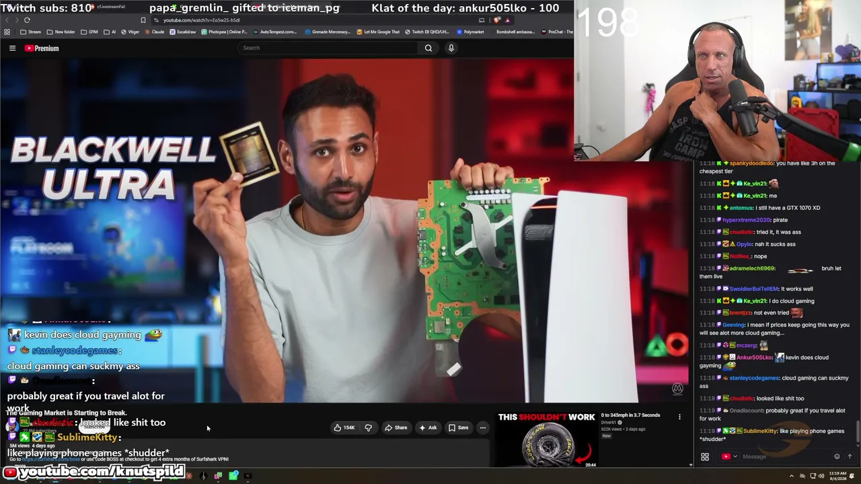Reload the page in the browser
861x484 pixels.
click(27, 20)
